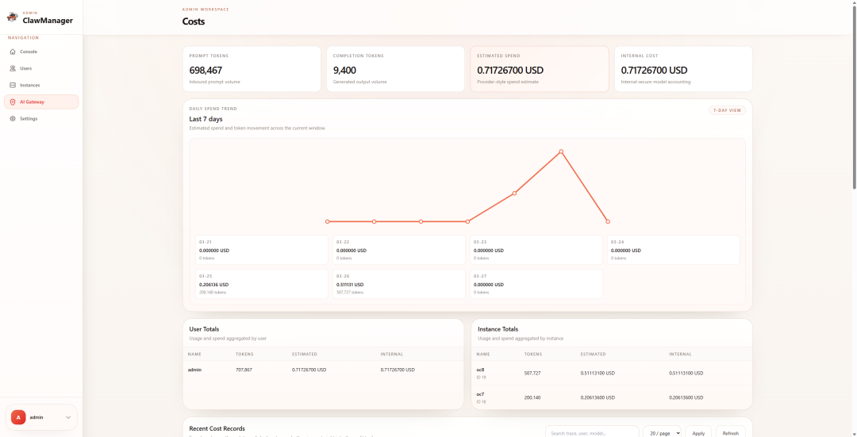Click the Console home icon

pos(13,52)
